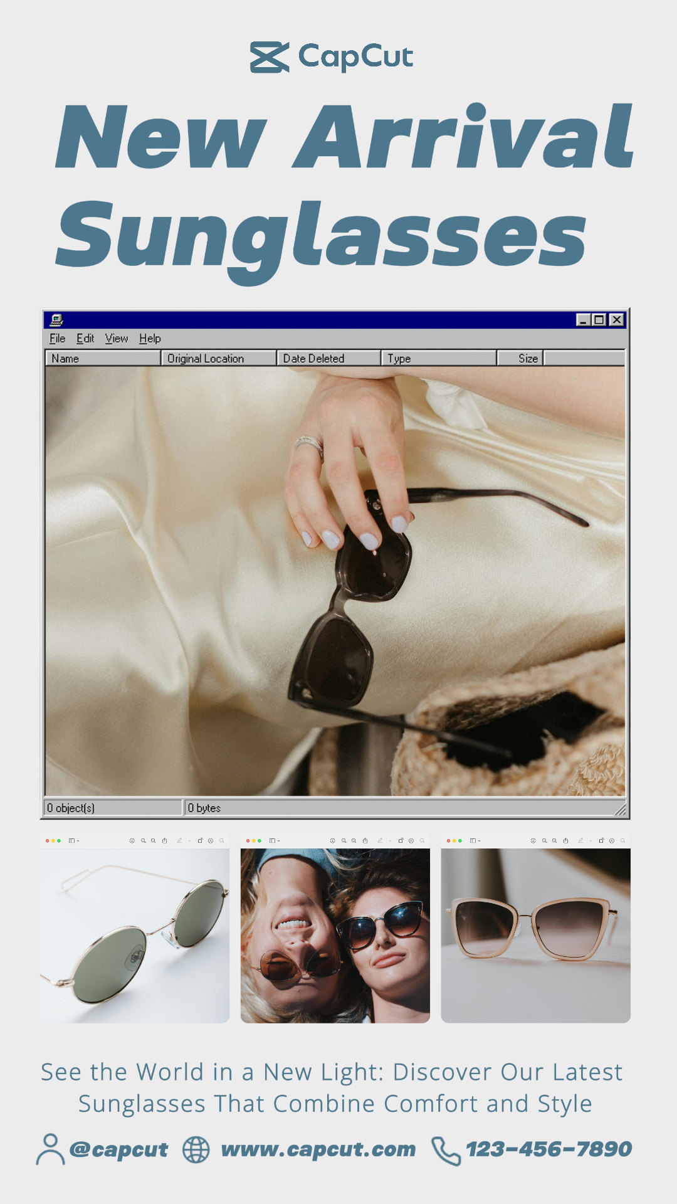The width and height of the screenshot is (677, 1204).
Task: Sort by the Type column header
Action: [439, 358]
